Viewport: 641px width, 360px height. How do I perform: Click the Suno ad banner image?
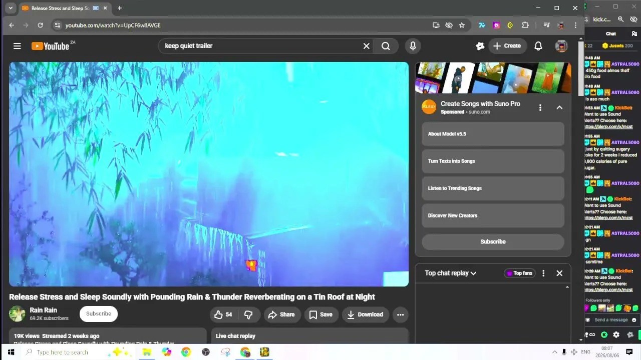(x=493, y=77)
